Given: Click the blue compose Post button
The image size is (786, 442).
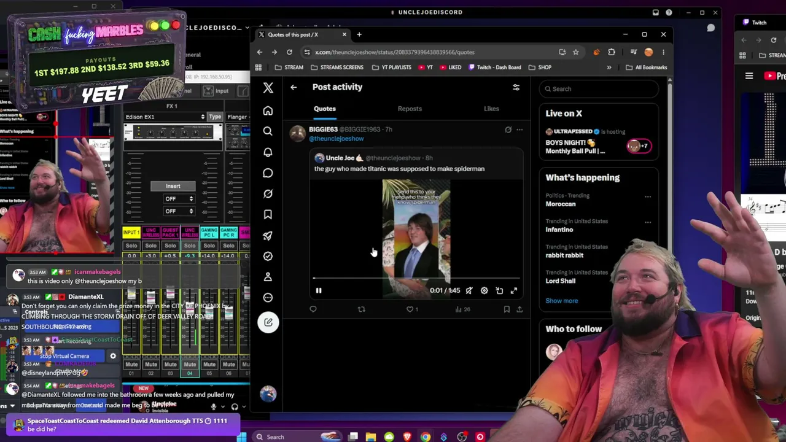Looking at the screenshot, I should coord(268,322).
